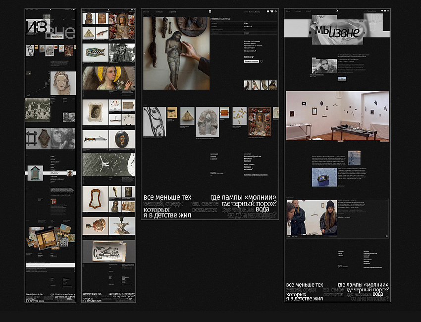Click the profile circle icon on Мы извне page
The height and width of the screenshot is (322, 421).
(x=388, y=11)
